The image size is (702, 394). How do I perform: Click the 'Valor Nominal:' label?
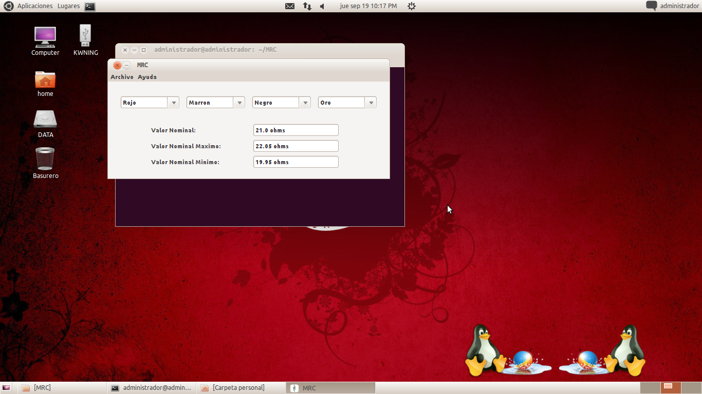(x=173, y=130)
